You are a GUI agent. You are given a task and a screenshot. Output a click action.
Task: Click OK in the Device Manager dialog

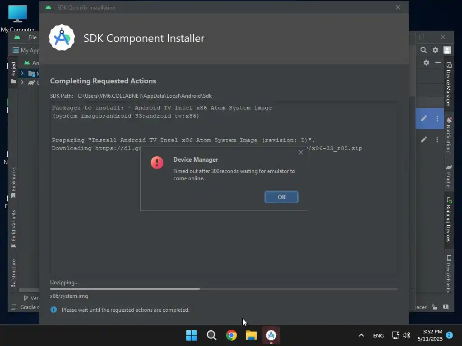coord(282,197)
